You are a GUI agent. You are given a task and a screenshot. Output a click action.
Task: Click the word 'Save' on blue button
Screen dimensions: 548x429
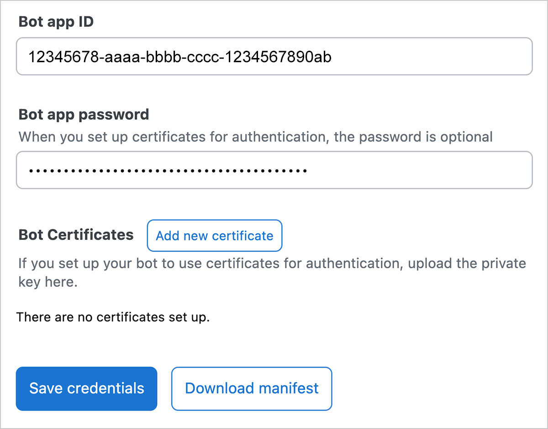coord(46,388)
